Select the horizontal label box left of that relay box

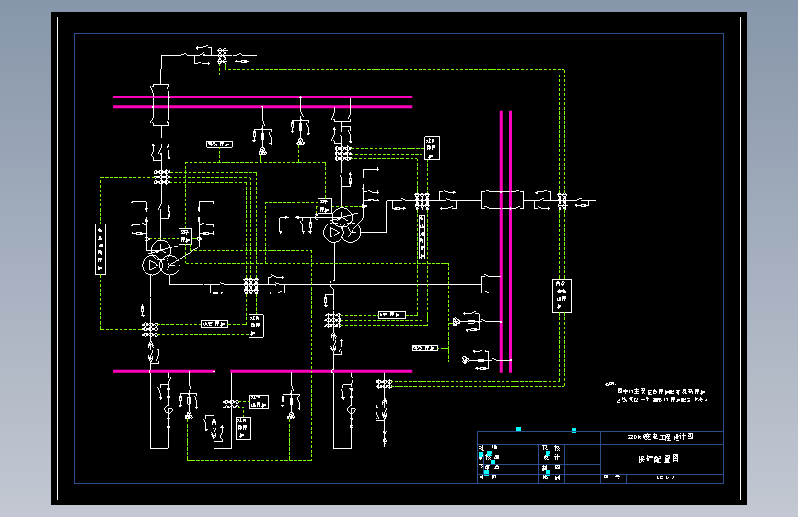[x=214, y=324]
